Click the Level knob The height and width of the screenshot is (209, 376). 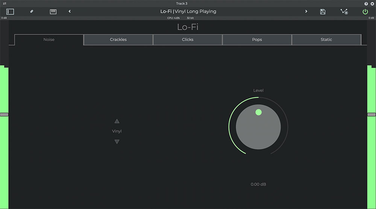click(x=258, y=127)
